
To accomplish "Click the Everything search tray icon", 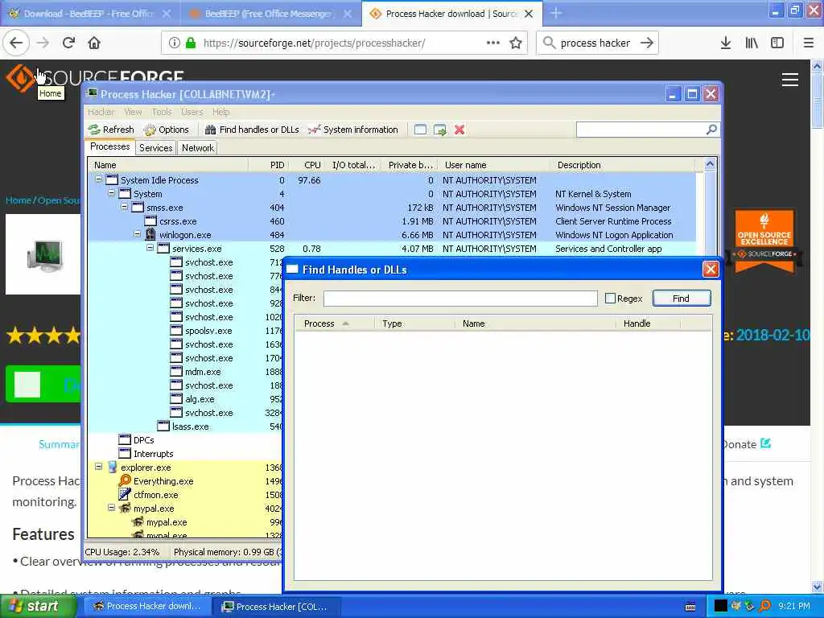I will [x=765, y=606].
